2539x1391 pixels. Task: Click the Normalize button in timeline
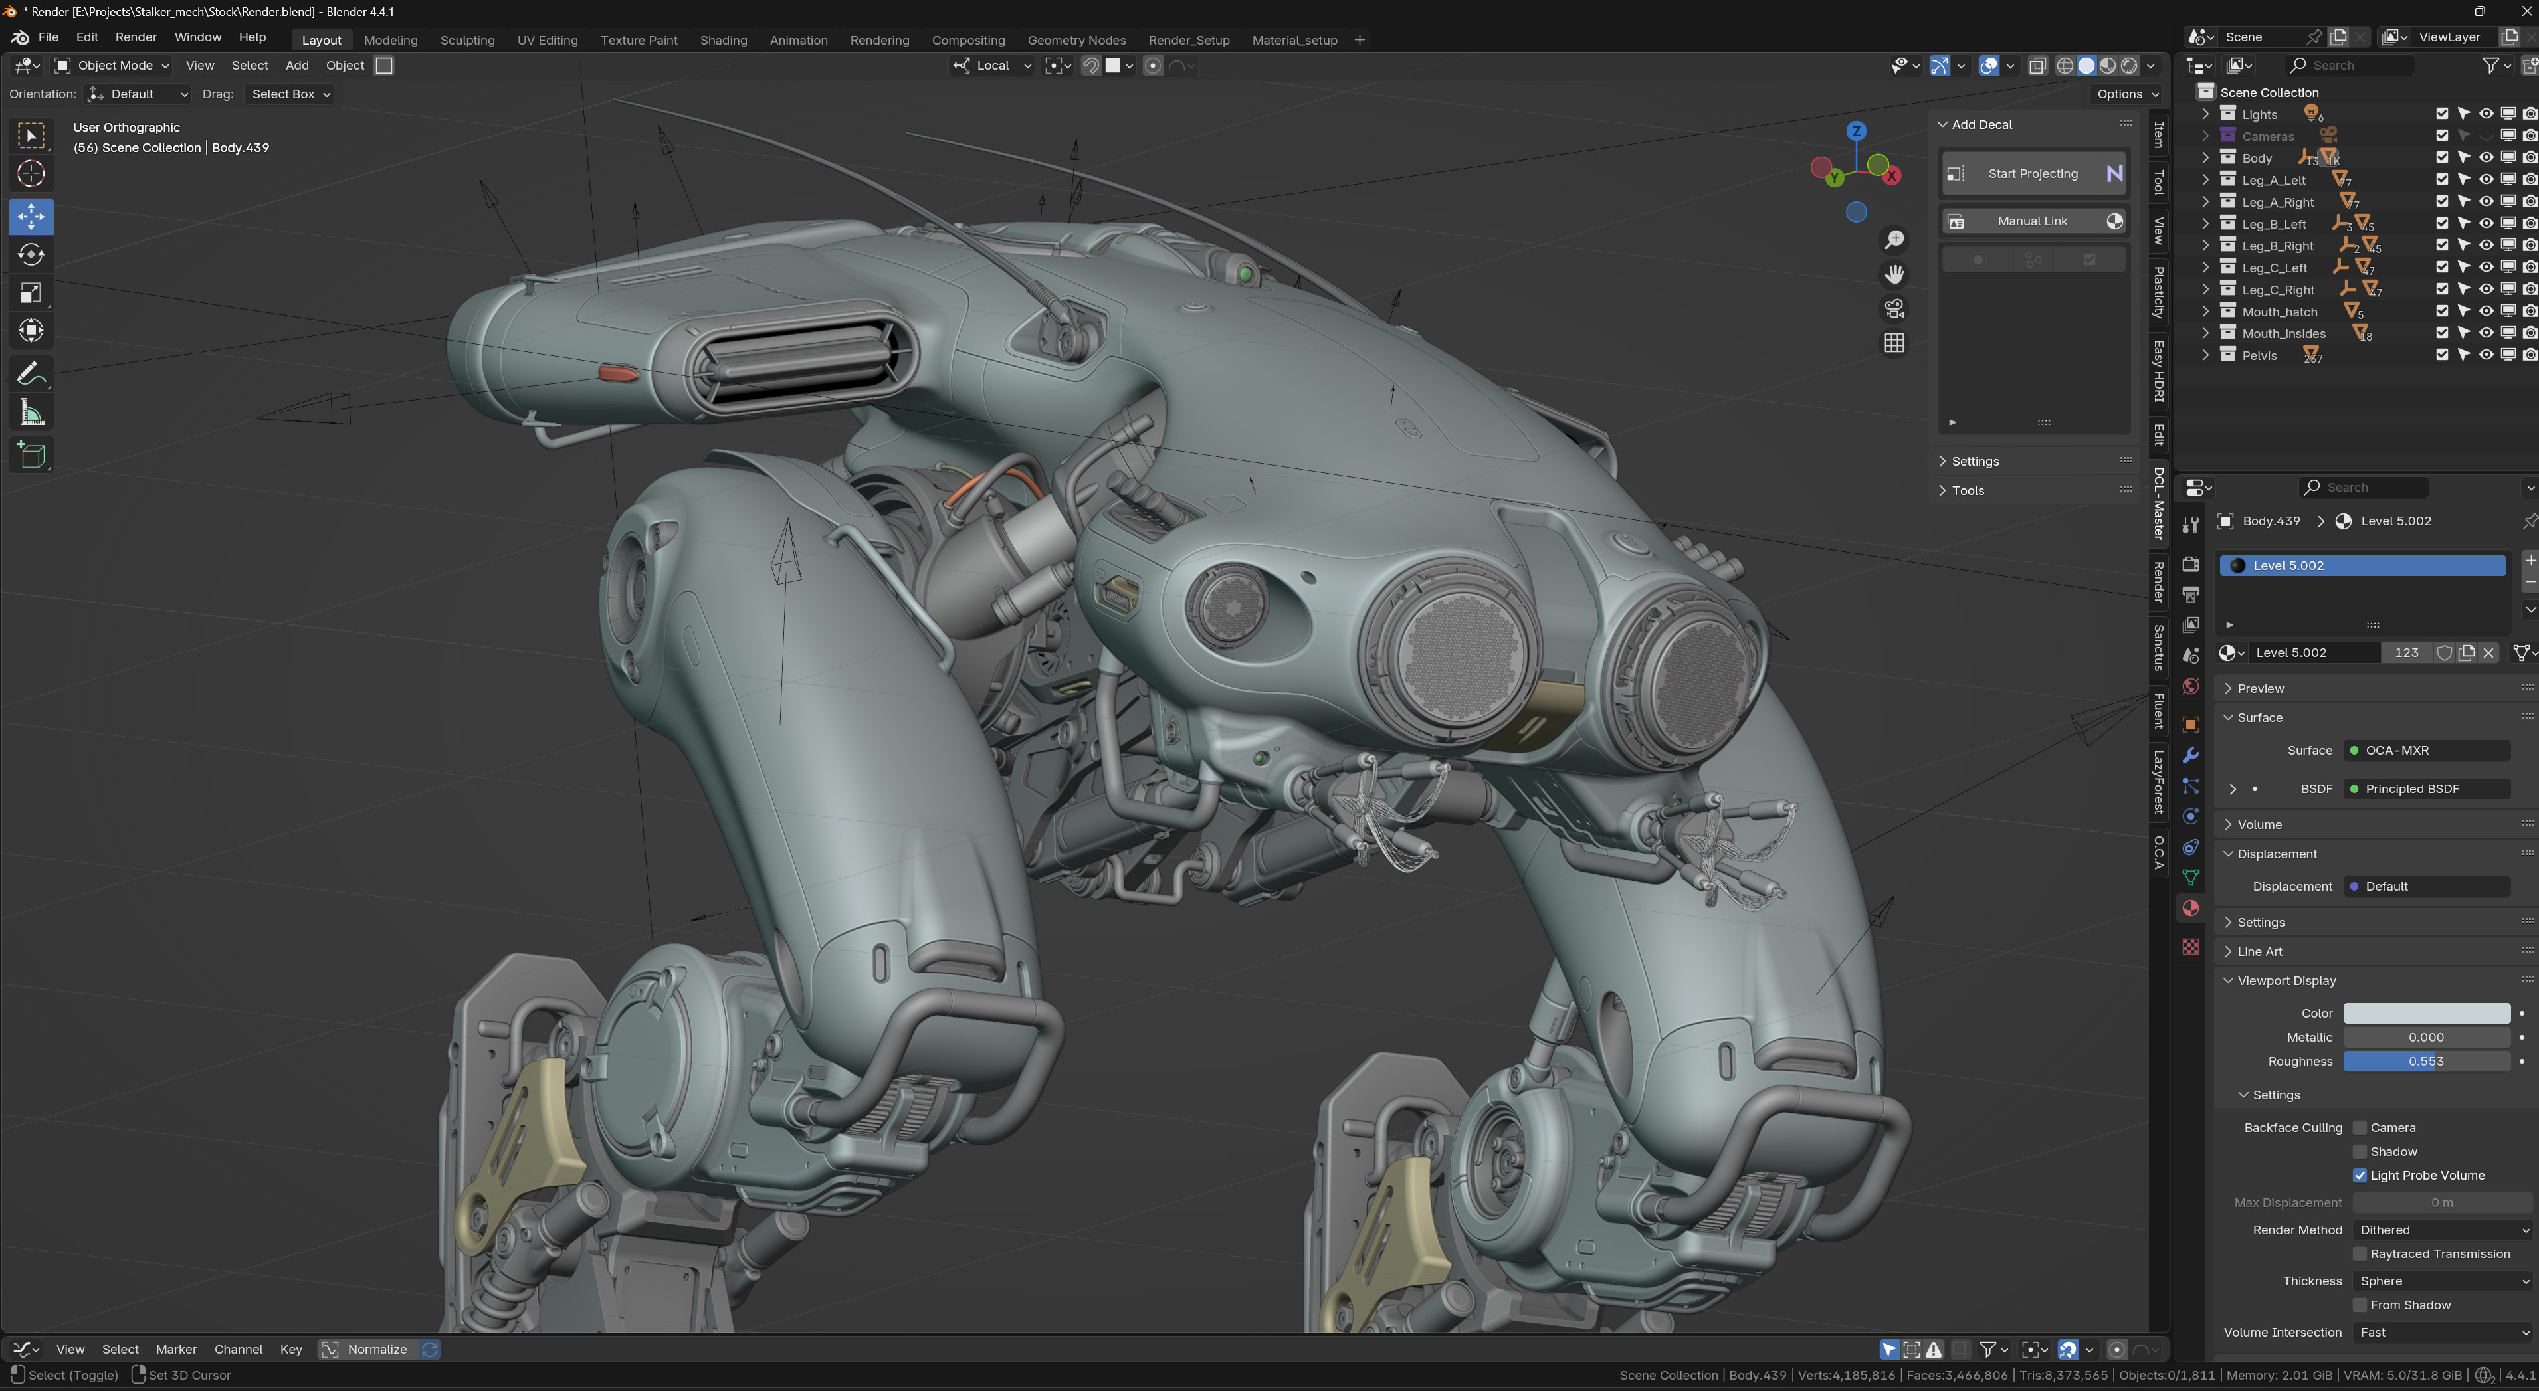pos(377,1350)
